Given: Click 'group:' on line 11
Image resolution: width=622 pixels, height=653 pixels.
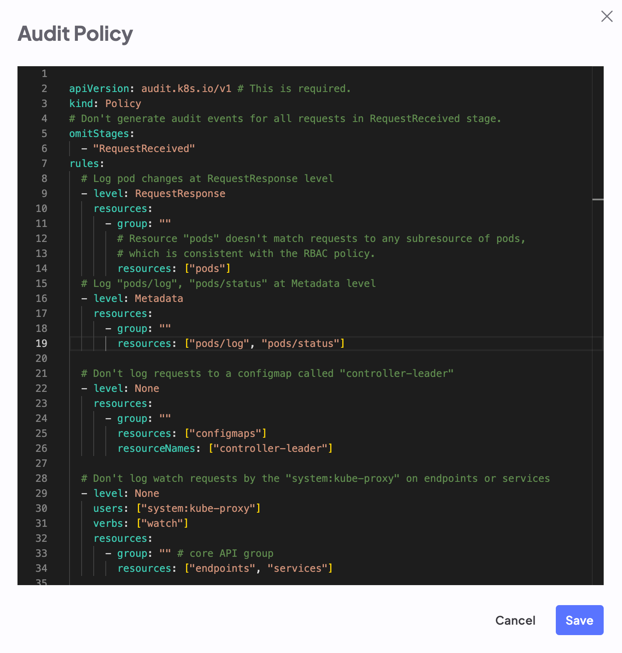Looking at the screenshot, I should (x=135, y=224).
